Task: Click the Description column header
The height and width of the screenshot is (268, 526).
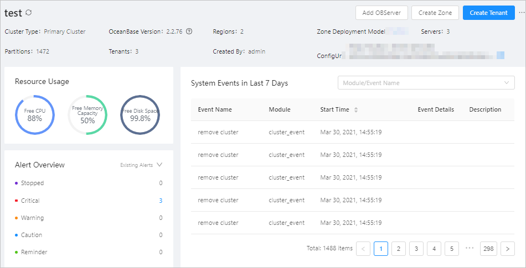Action: 485,109
